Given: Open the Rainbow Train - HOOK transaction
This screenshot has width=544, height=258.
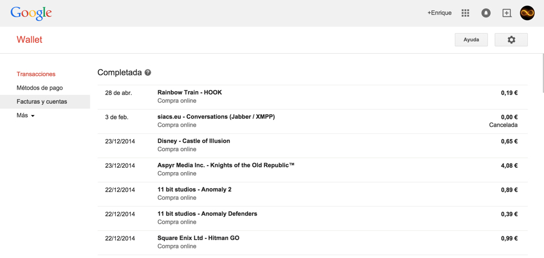Looking at the screenshot, I should (189, 93).
